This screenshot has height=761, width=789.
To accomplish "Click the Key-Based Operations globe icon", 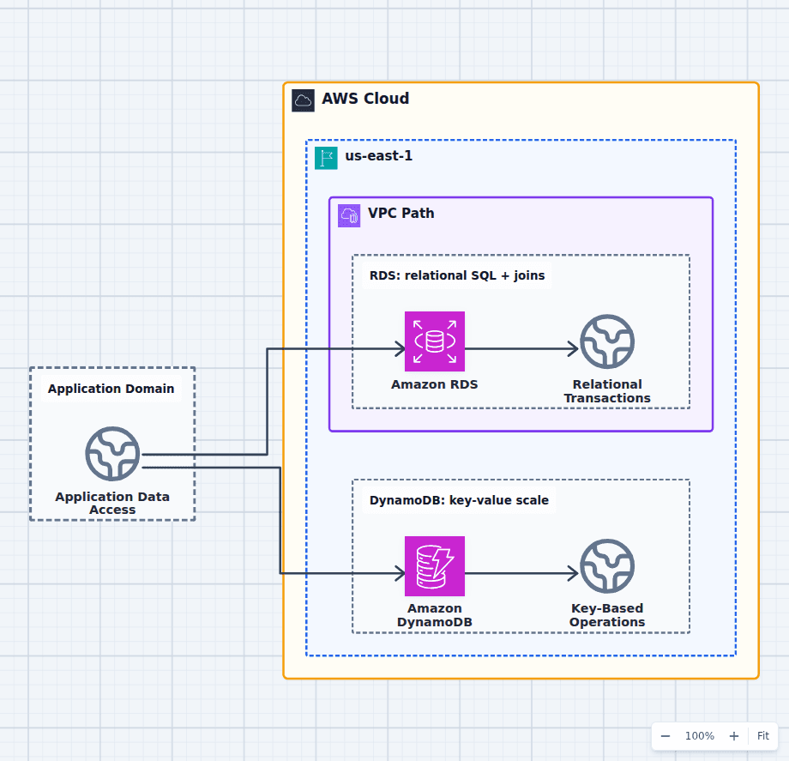I will pyautogui.click(x=607, y=565).
